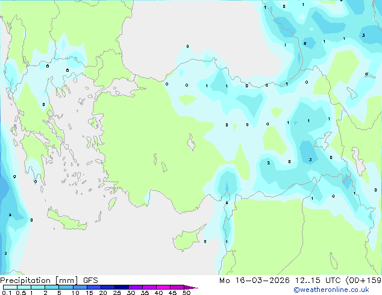The width and height of the screenshot is (382, 295).
Task: Click the above-50 arrow tip of the legend
Action: tap(191, 287)
